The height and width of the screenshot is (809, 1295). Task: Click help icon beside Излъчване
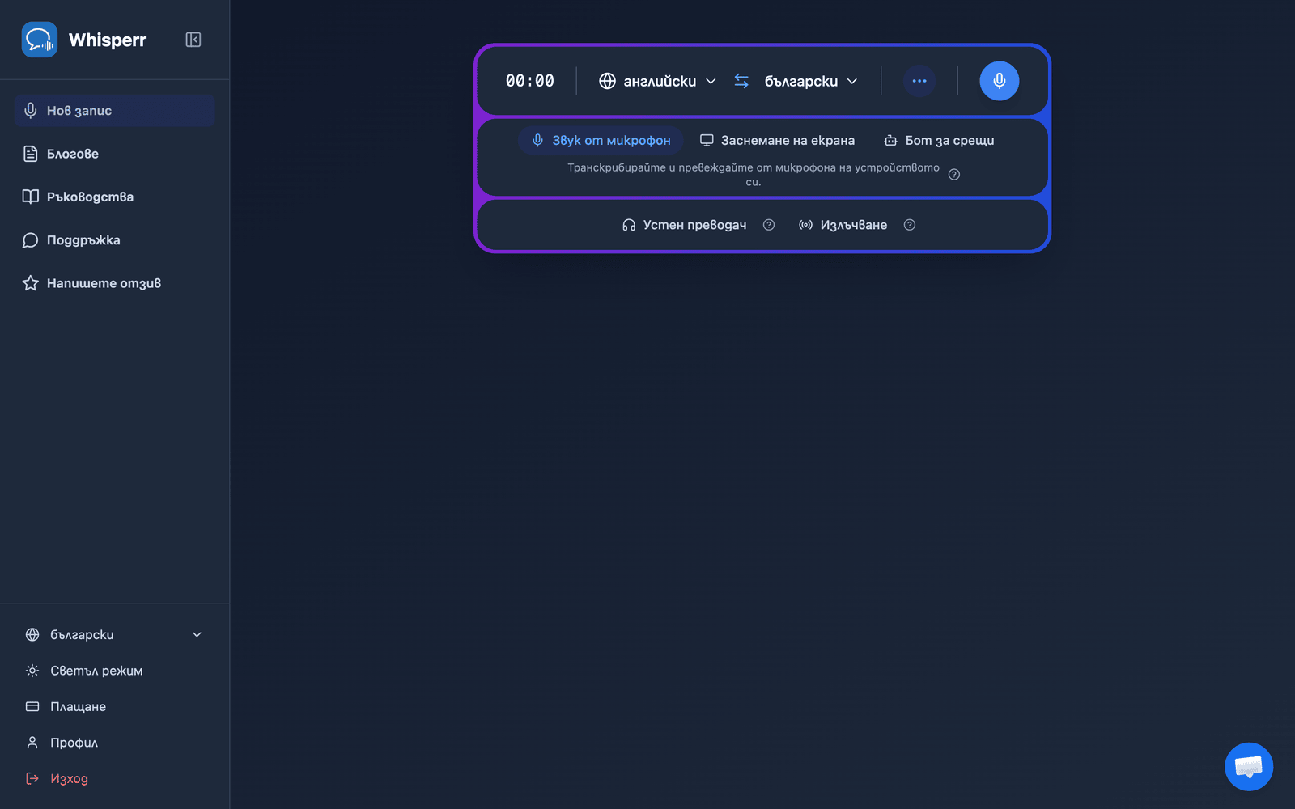[x=910, y=225]
